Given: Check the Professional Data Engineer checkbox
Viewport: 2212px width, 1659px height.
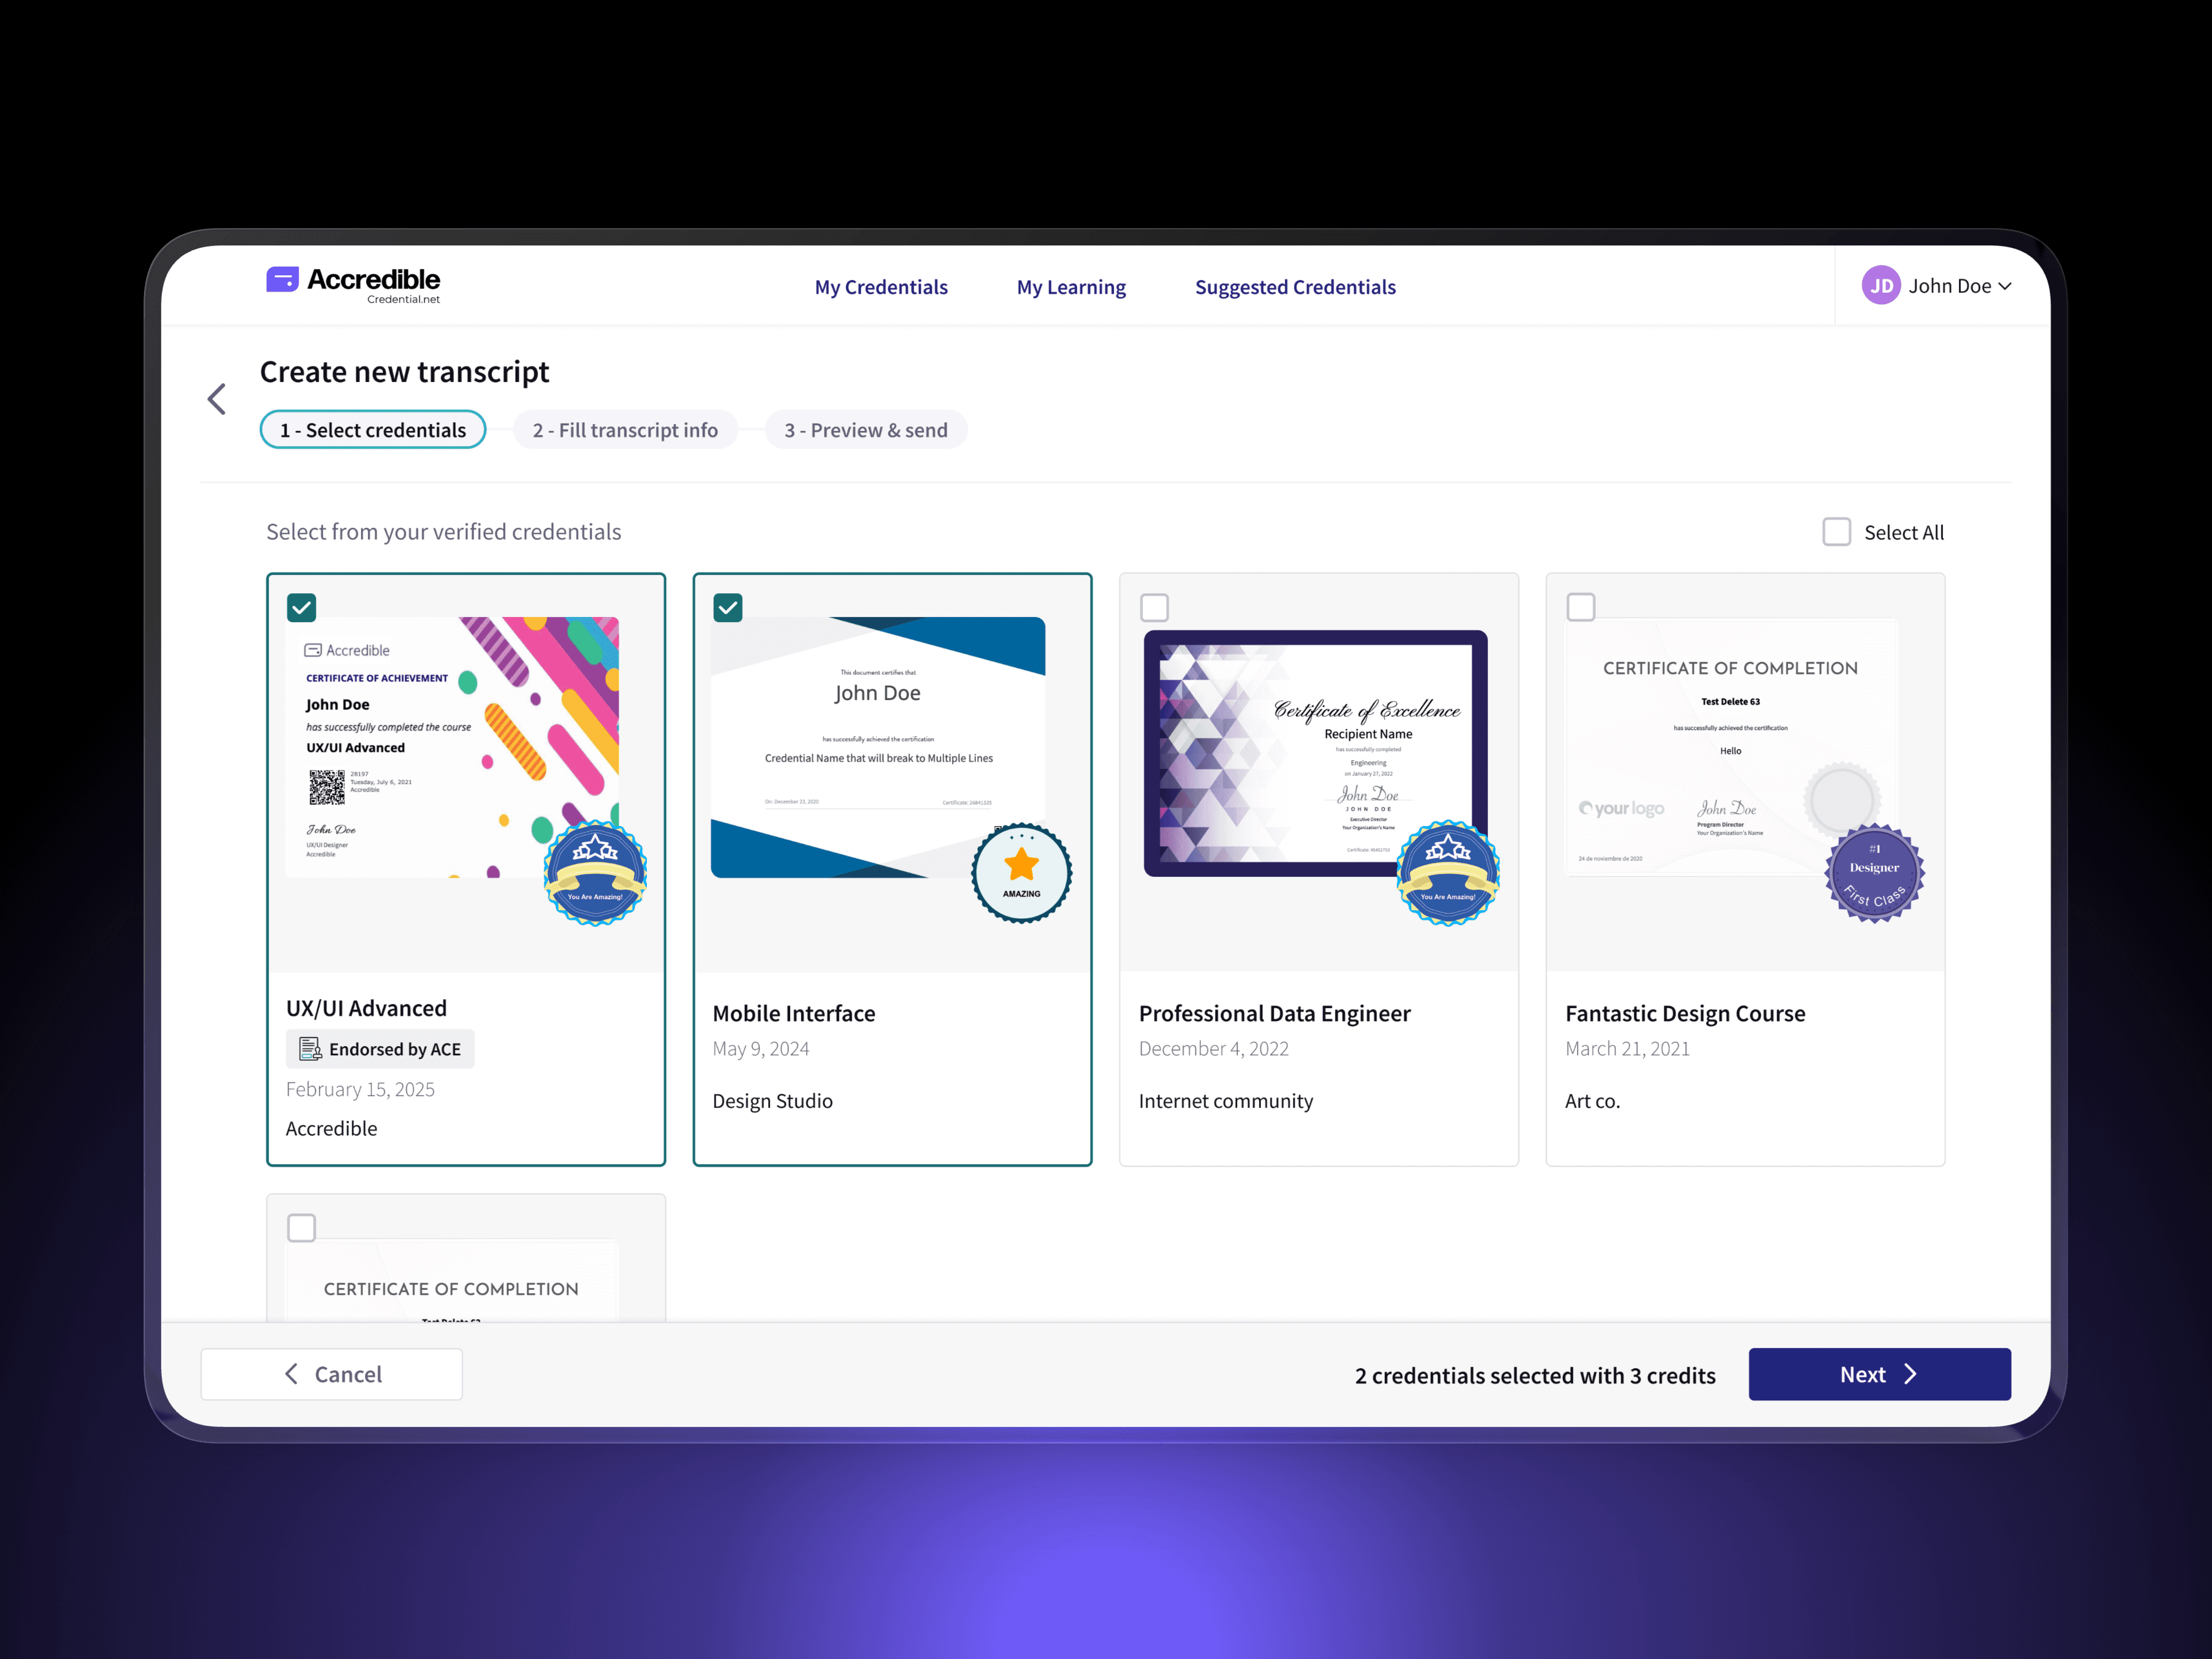Looking at the screenshot, I should (x=1154, y=607).
